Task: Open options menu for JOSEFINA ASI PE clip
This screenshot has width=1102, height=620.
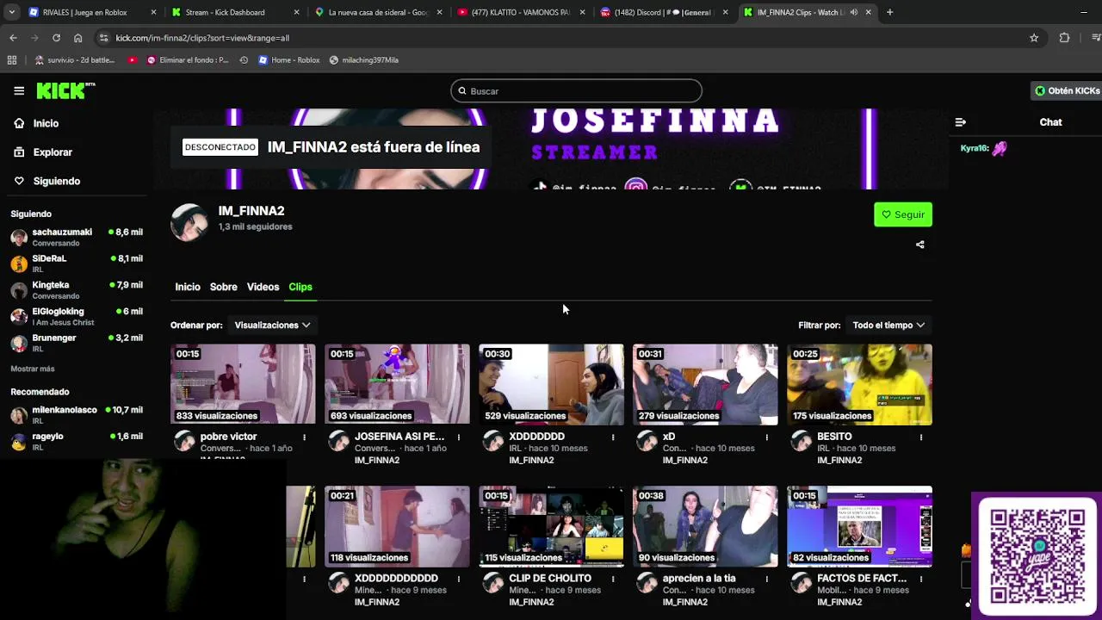Action: tap(458, 437)
